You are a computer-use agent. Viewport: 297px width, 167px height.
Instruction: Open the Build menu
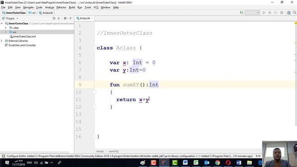72,7
